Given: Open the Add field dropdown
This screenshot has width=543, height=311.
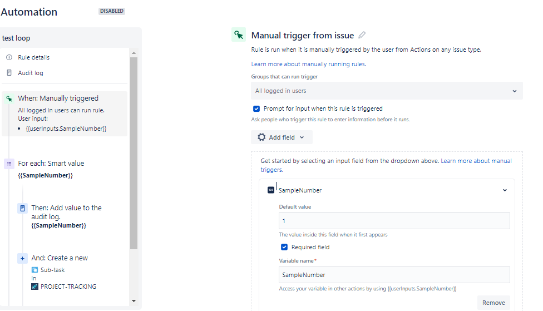Looking at the screenshot, I should pyautogui.click(x=282, y=137).
